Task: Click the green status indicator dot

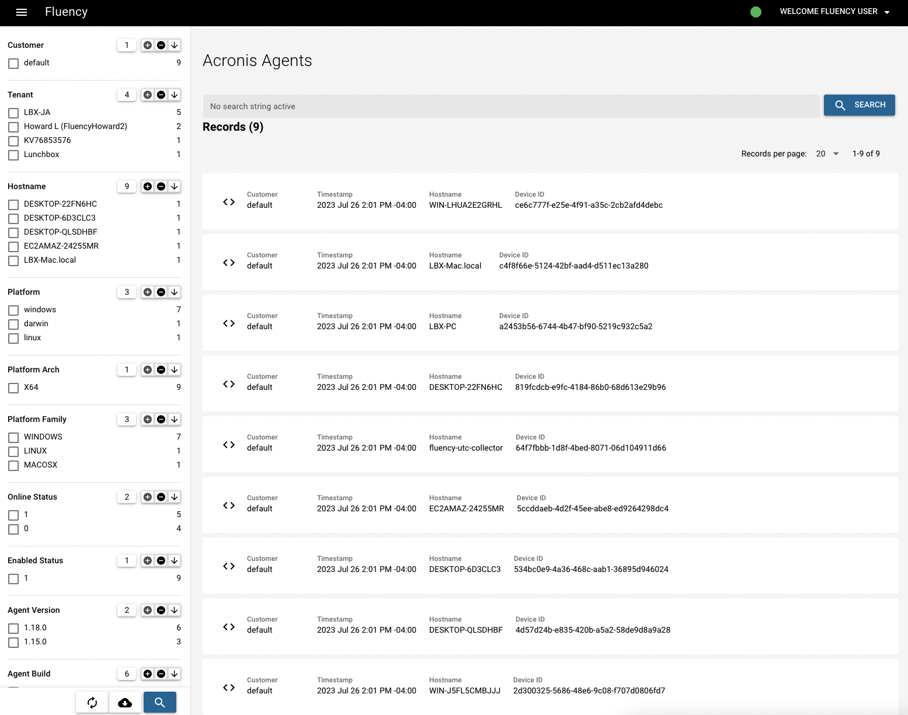Action: click(756, 12)
